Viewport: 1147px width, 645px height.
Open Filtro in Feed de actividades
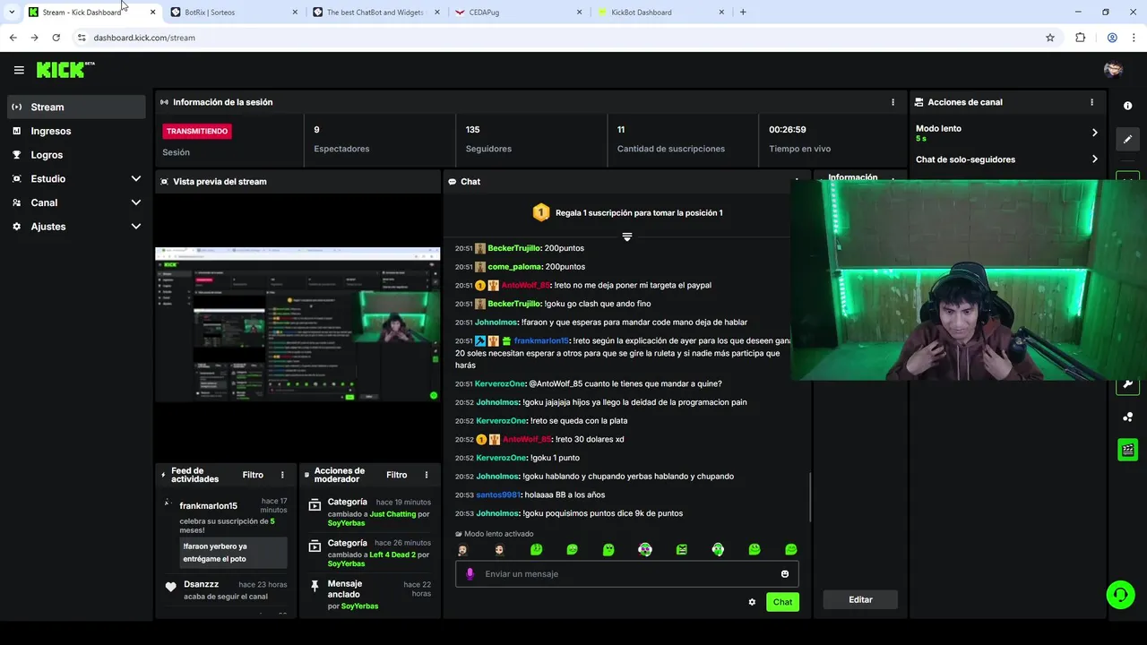tap(253, 475)
